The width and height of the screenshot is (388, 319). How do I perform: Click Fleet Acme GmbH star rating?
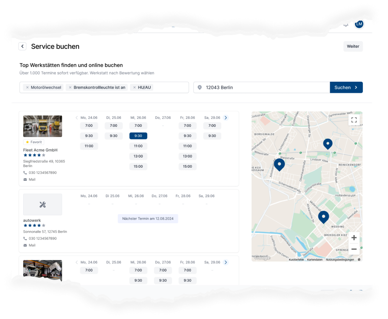pos(34,155)
